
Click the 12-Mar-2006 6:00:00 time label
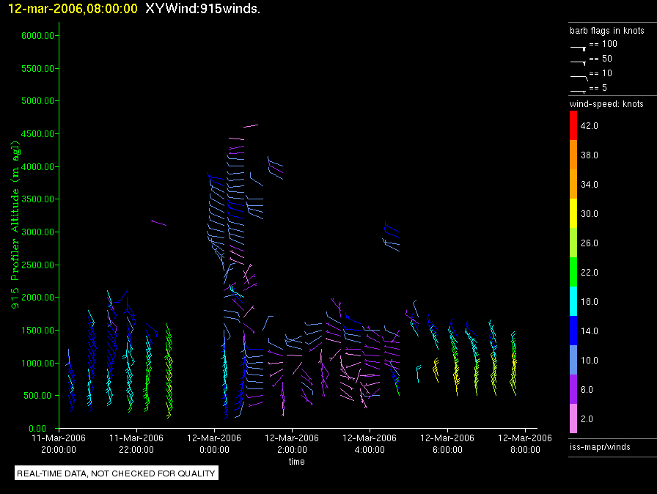(x=447, y=443)
